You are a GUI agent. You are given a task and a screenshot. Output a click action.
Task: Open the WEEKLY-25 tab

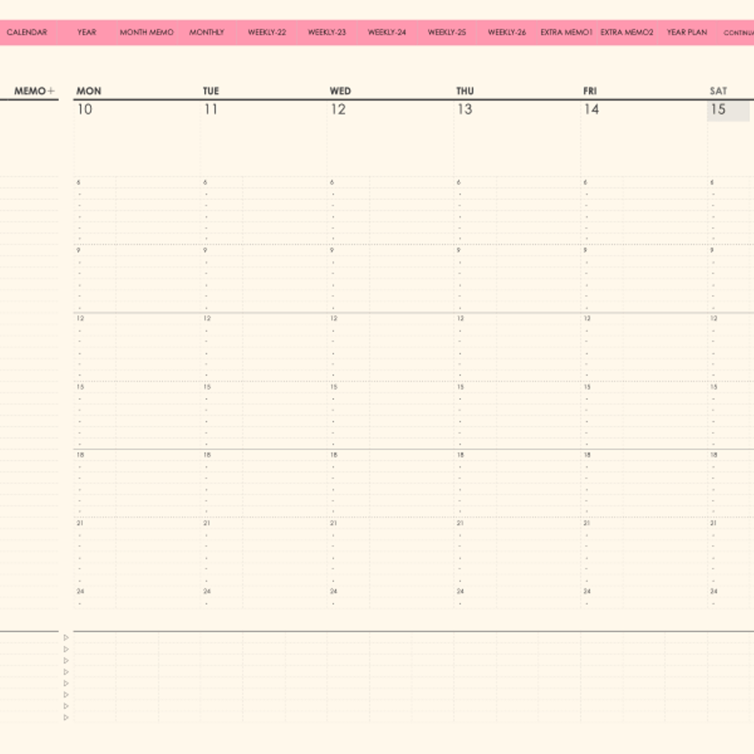tap(447, 32)
